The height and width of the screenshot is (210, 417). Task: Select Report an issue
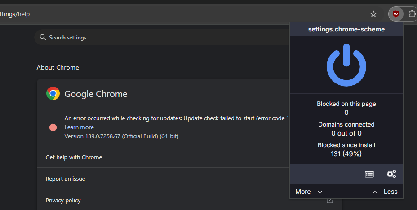pos(65,179)
